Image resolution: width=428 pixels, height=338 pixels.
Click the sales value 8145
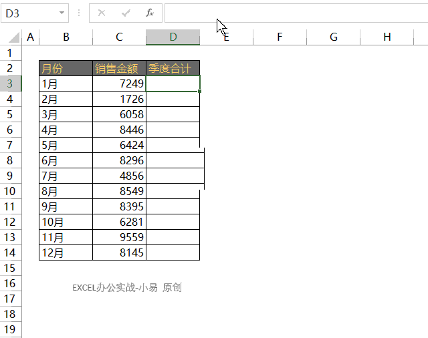119,252
